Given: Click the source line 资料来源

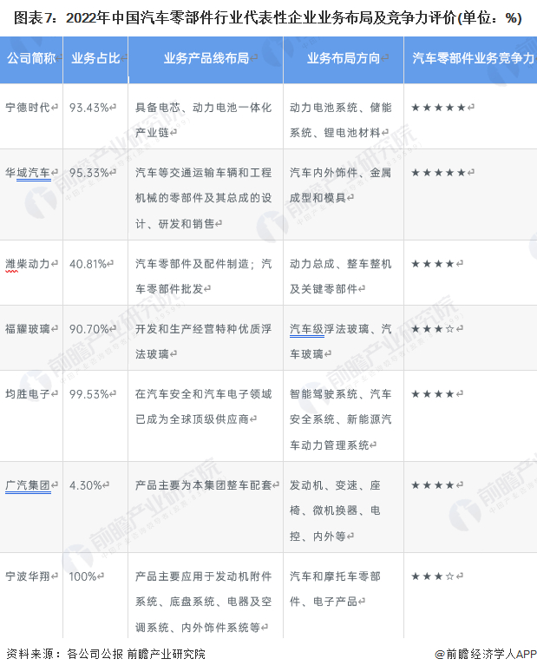Looking at the screenshot, I should 105,654.
